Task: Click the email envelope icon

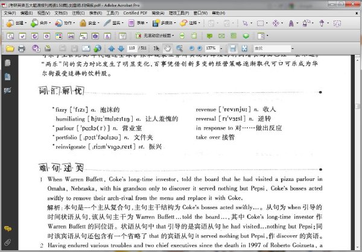Action: point(86,48)
